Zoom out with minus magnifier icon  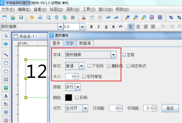pyautogui.click(x=136, y=18)
